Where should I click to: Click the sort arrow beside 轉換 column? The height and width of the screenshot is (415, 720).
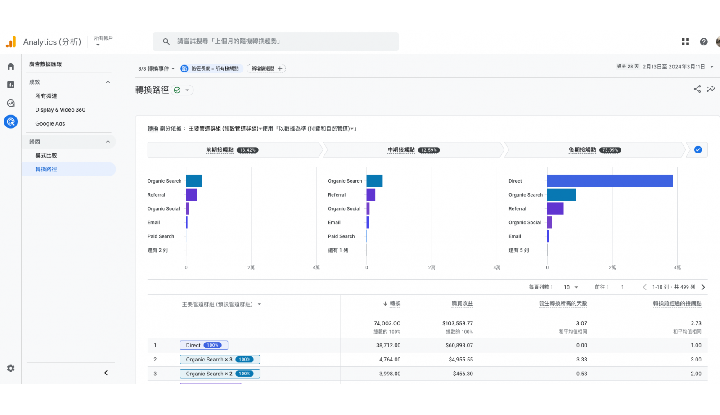[385, 304]
